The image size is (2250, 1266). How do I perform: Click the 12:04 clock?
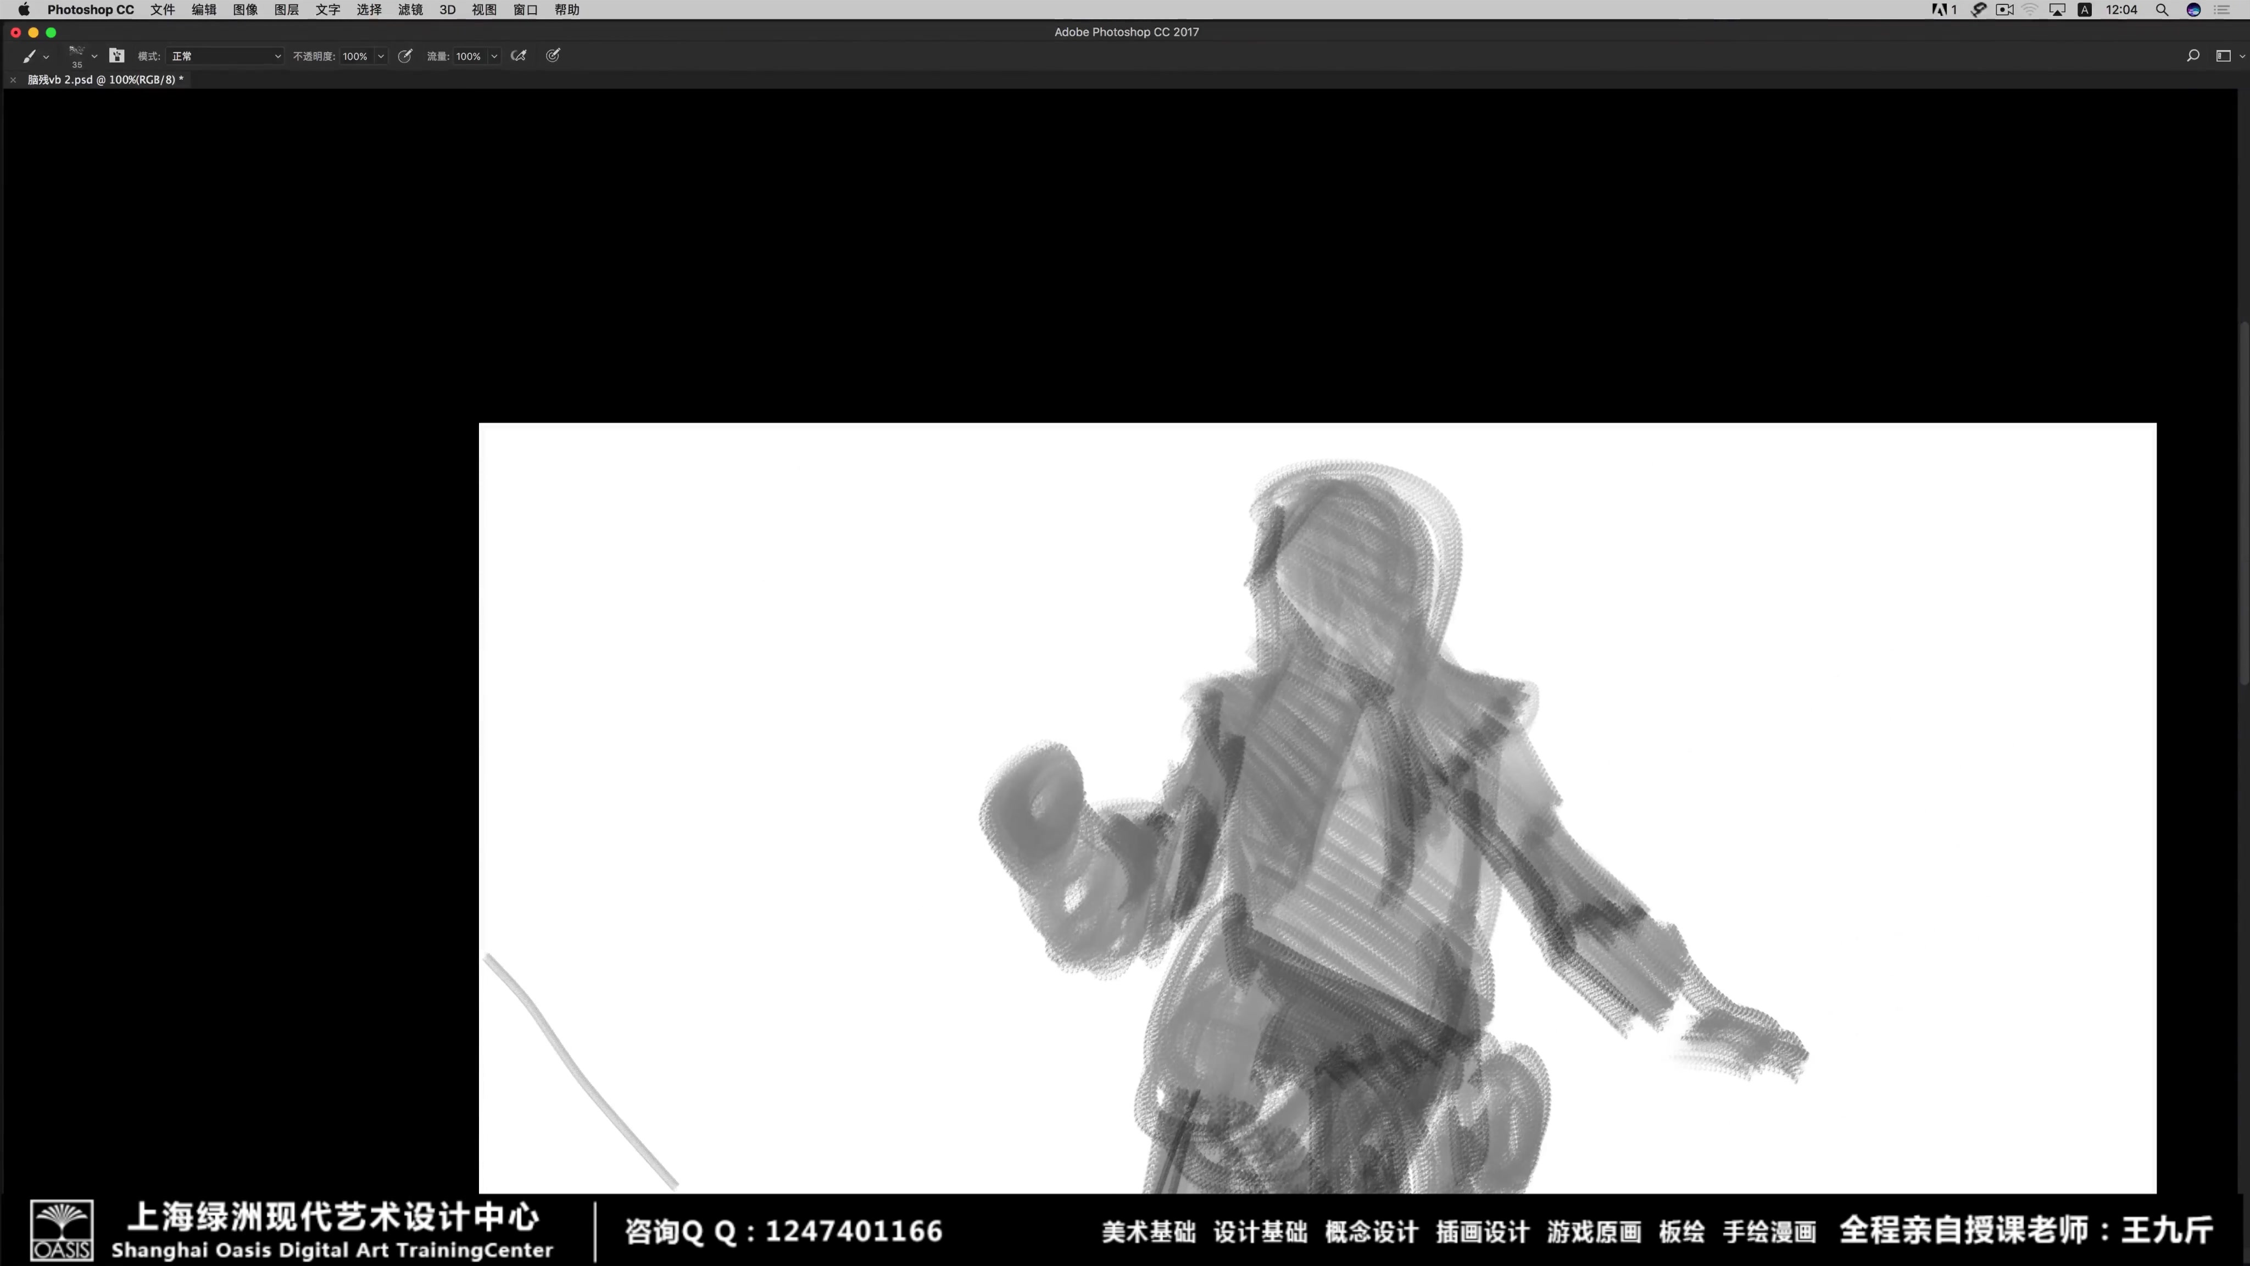pyautogui.click(x=2121, y=9)
